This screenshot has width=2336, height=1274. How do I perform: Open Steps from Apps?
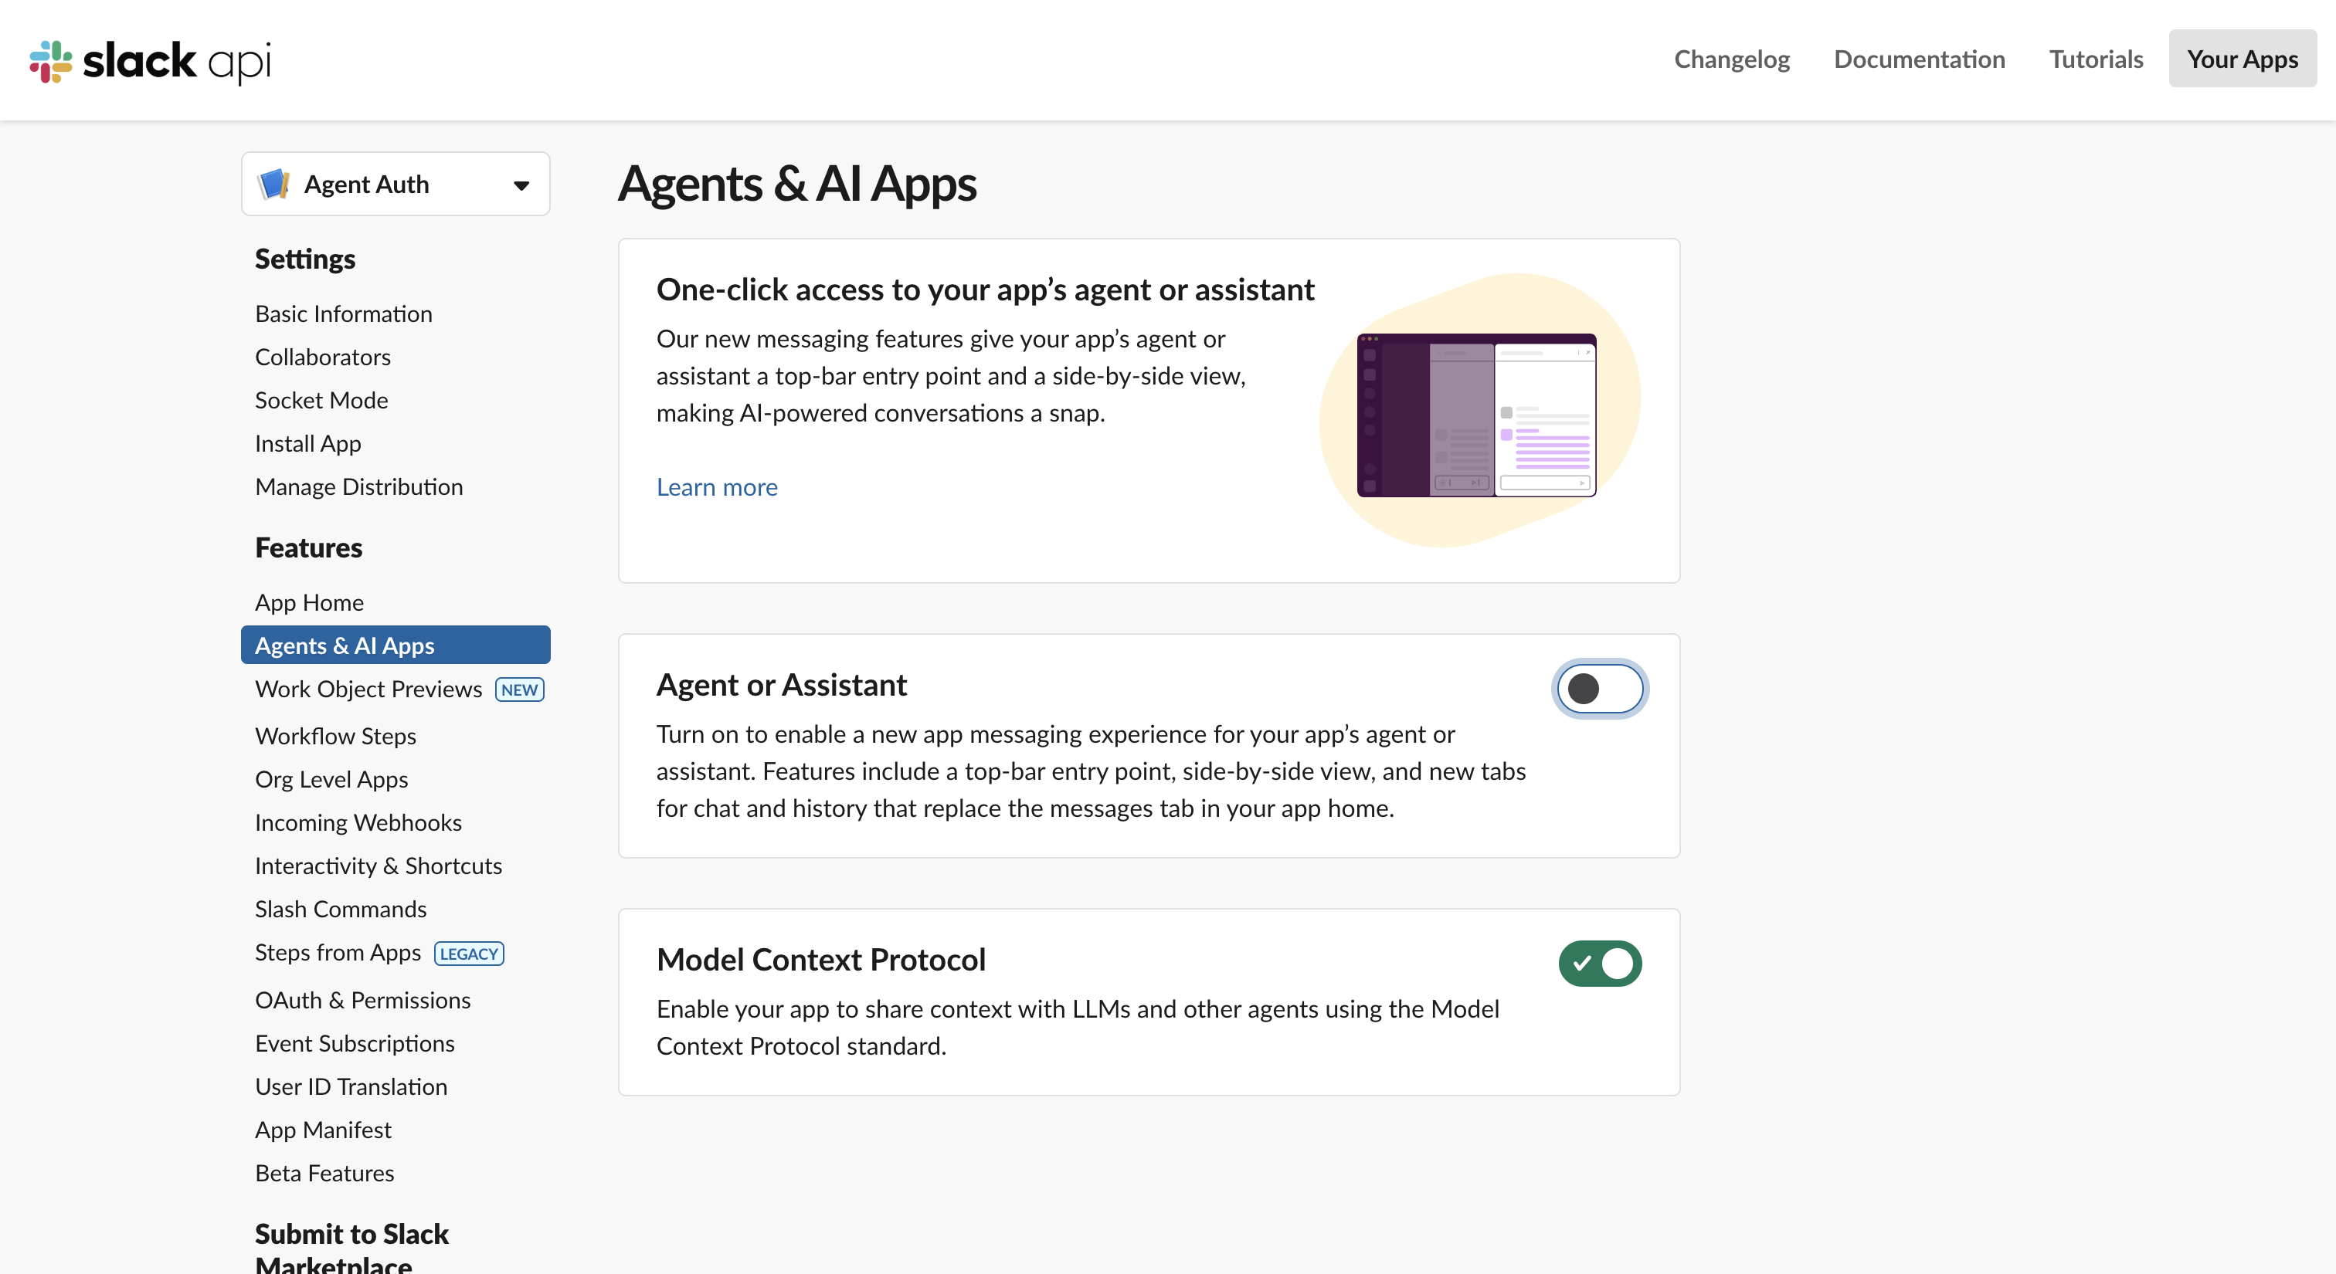tap(338, 952)
